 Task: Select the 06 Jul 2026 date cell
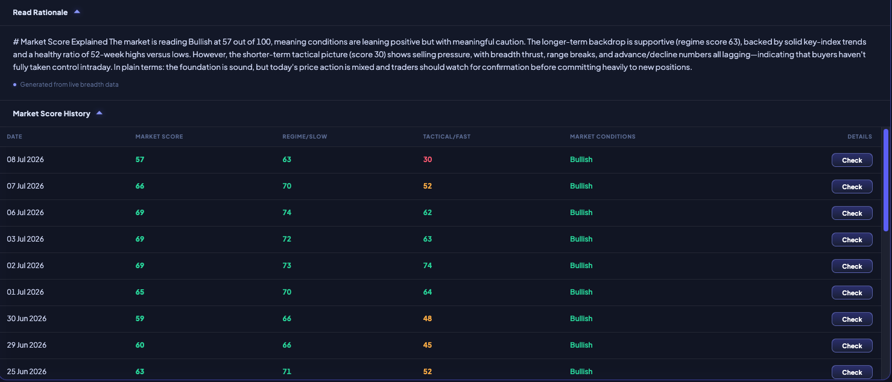pyautogui.click(x=25, y=213)
